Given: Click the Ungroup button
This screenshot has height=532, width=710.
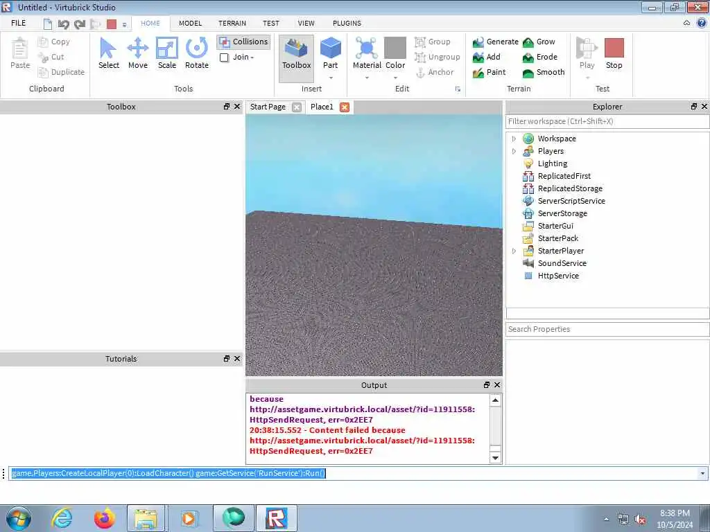Looking at the screenshot, I should (438, 57).
